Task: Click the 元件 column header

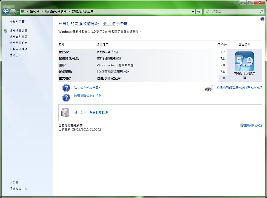Action: coord(61,45)
